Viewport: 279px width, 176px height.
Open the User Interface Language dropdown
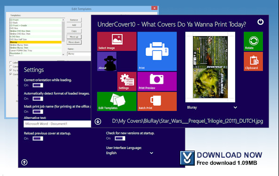click(129, 153)
